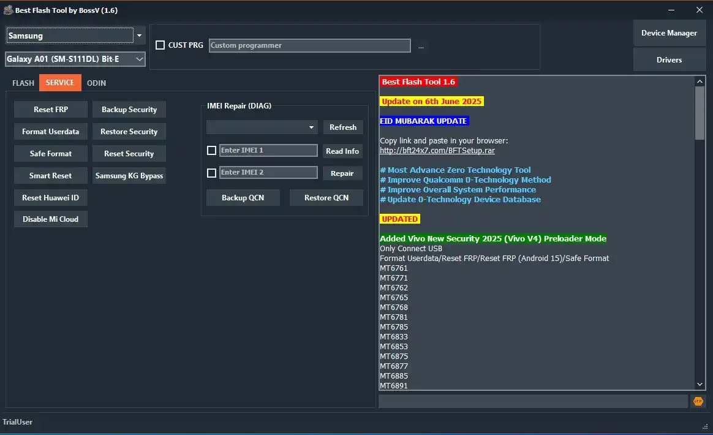This screenshot has width=713, height=435.
Task: Click 'Most Advance Zero Technology Tool' line
Action: (455, 170)
